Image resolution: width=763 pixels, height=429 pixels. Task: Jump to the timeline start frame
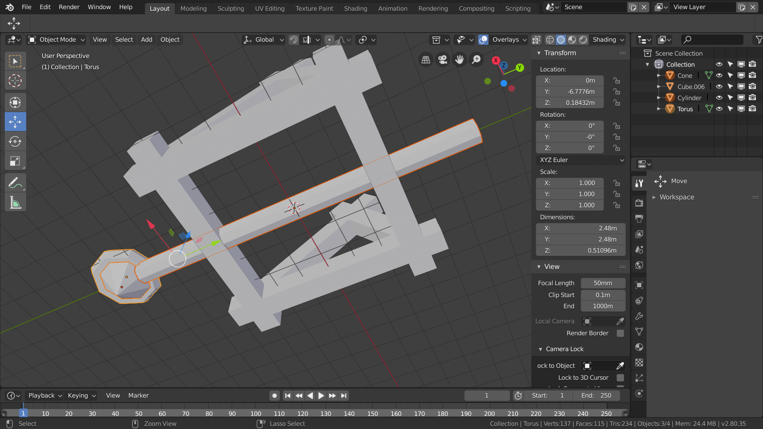click(288, 396)
